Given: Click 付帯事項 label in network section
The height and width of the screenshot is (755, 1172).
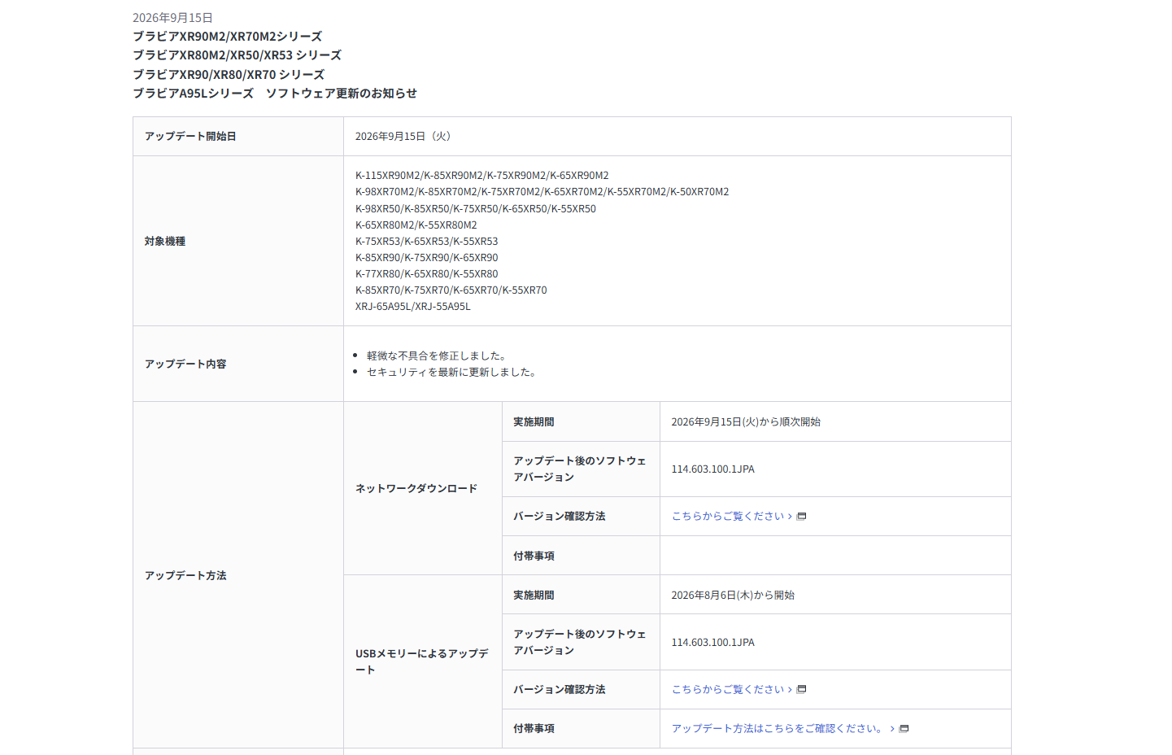Looking at the screenshot, I should 534,556.
